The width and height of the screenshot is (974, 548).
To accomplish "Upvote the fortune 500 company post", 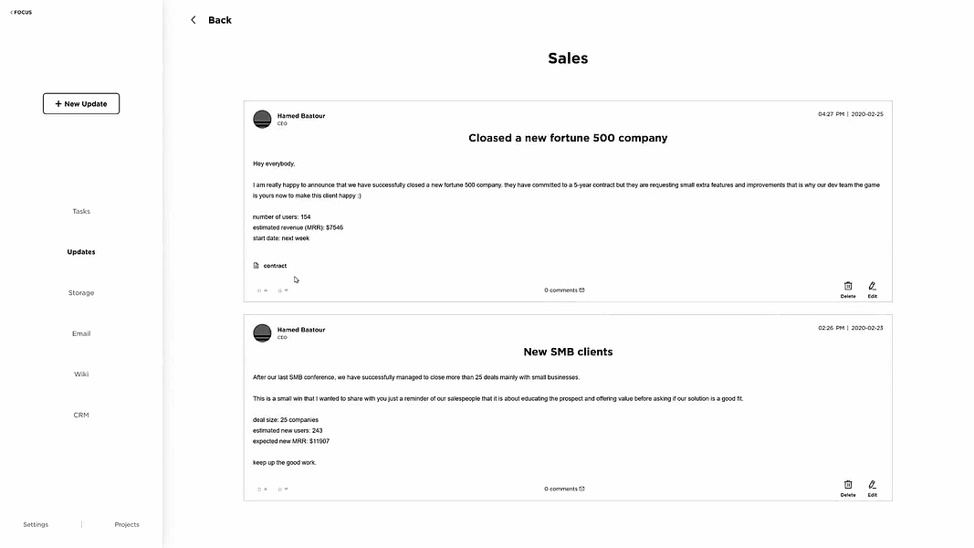I will 263,290.
